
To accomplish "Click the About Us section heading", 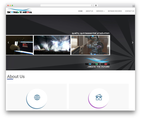I will (16, 77).
